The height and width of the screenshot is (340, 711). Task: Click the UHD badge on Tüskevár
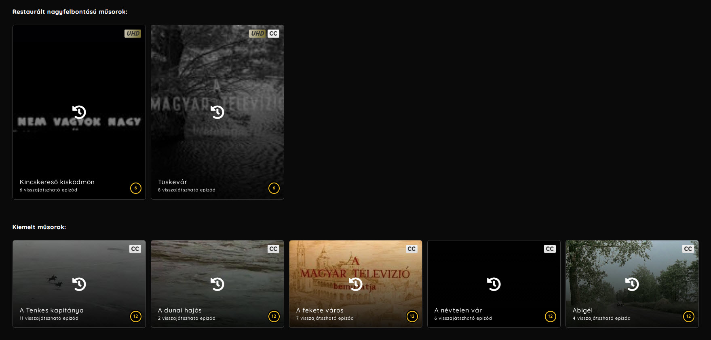257,34
